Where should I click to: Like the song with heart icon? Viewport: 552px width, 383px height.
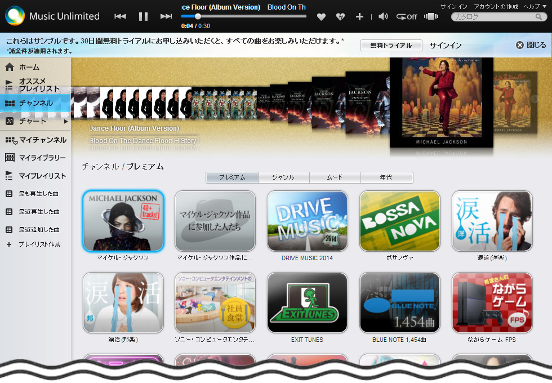point(321,16)
